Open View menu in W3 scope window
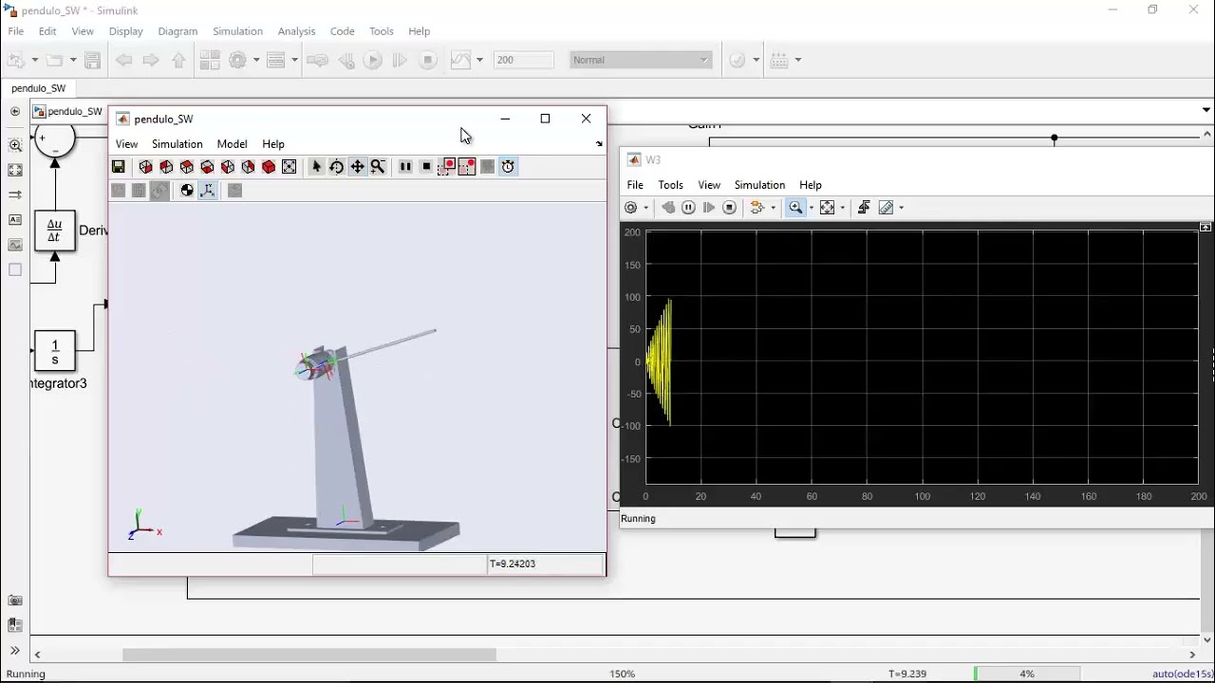1215x683 pixels. [x=709, y=185]
